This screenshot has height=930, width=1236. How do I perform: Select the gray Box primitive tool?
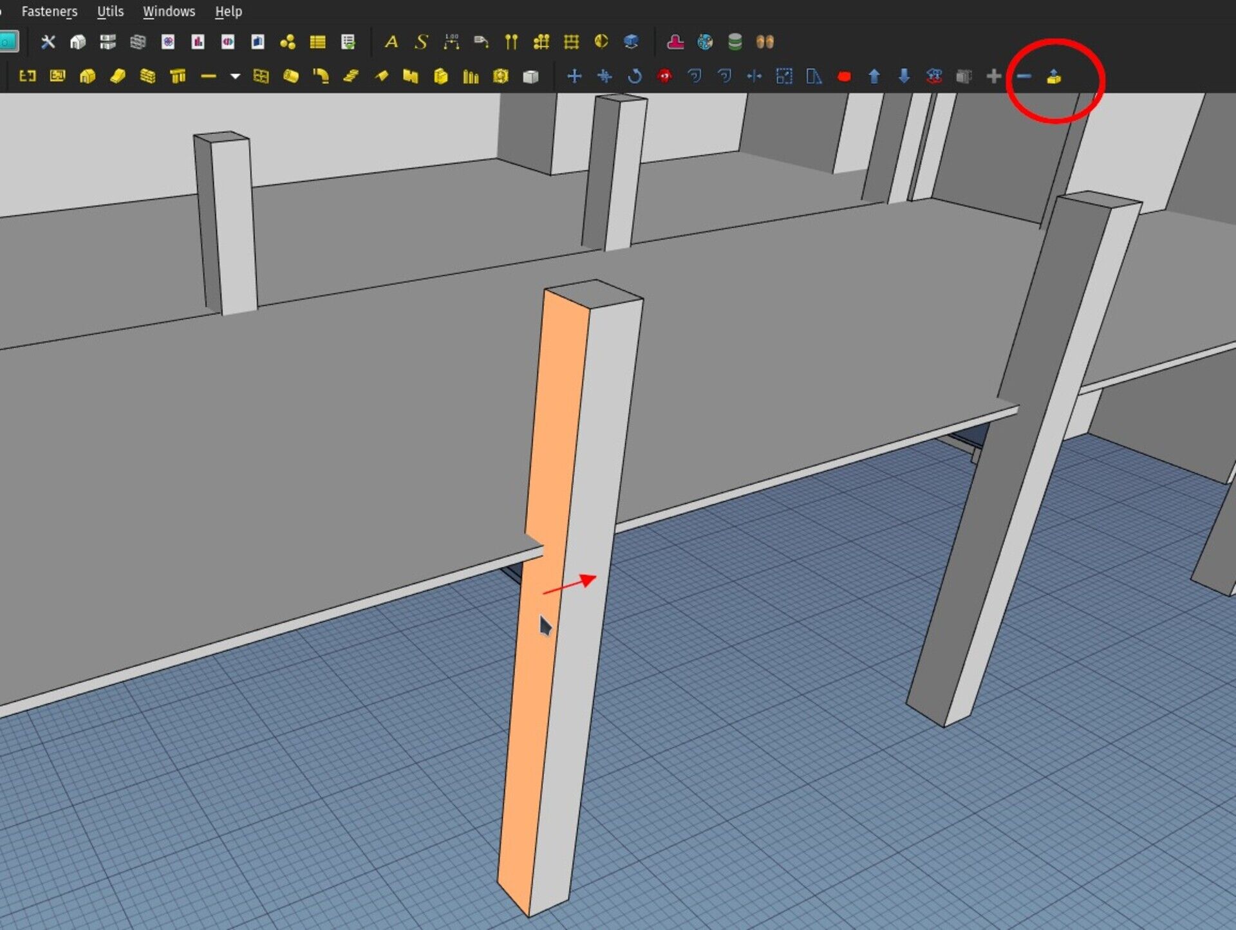click(x=530, y=77)
